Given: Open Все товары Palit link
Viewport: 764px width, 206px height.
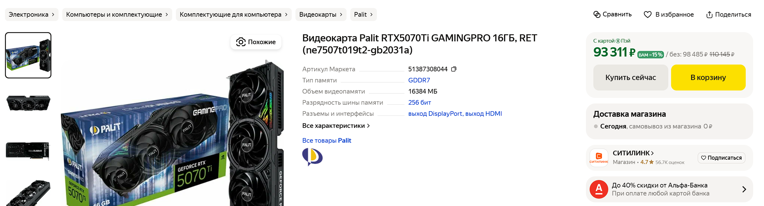Looking at the screenshot, I should pos(326,141).
